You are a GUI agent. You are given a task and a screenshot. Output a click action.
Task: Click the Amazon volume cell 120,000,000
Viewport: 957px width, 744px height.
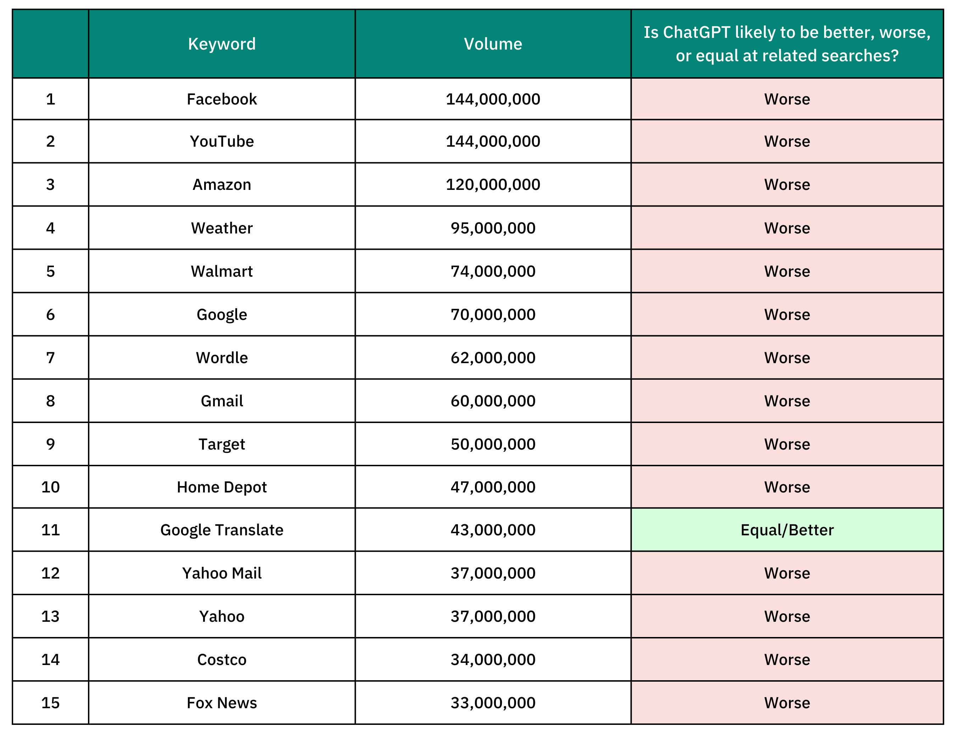(493, 184)
